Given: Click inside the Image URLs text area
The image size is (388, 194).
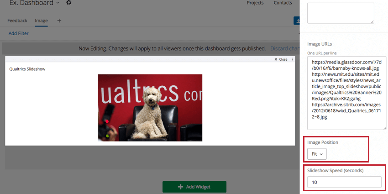Looking at the screenshot, I should [x=346, y=93].
